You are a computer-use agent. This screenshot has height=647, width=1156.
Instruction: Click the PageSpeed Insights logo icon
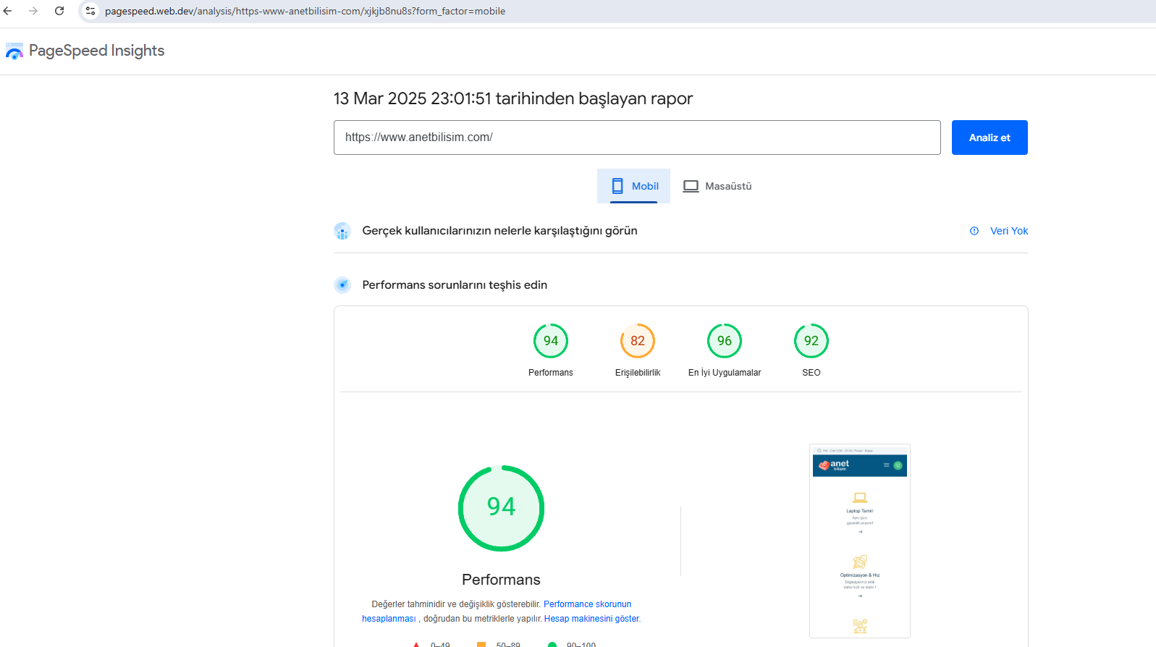(x=14, y=51)
